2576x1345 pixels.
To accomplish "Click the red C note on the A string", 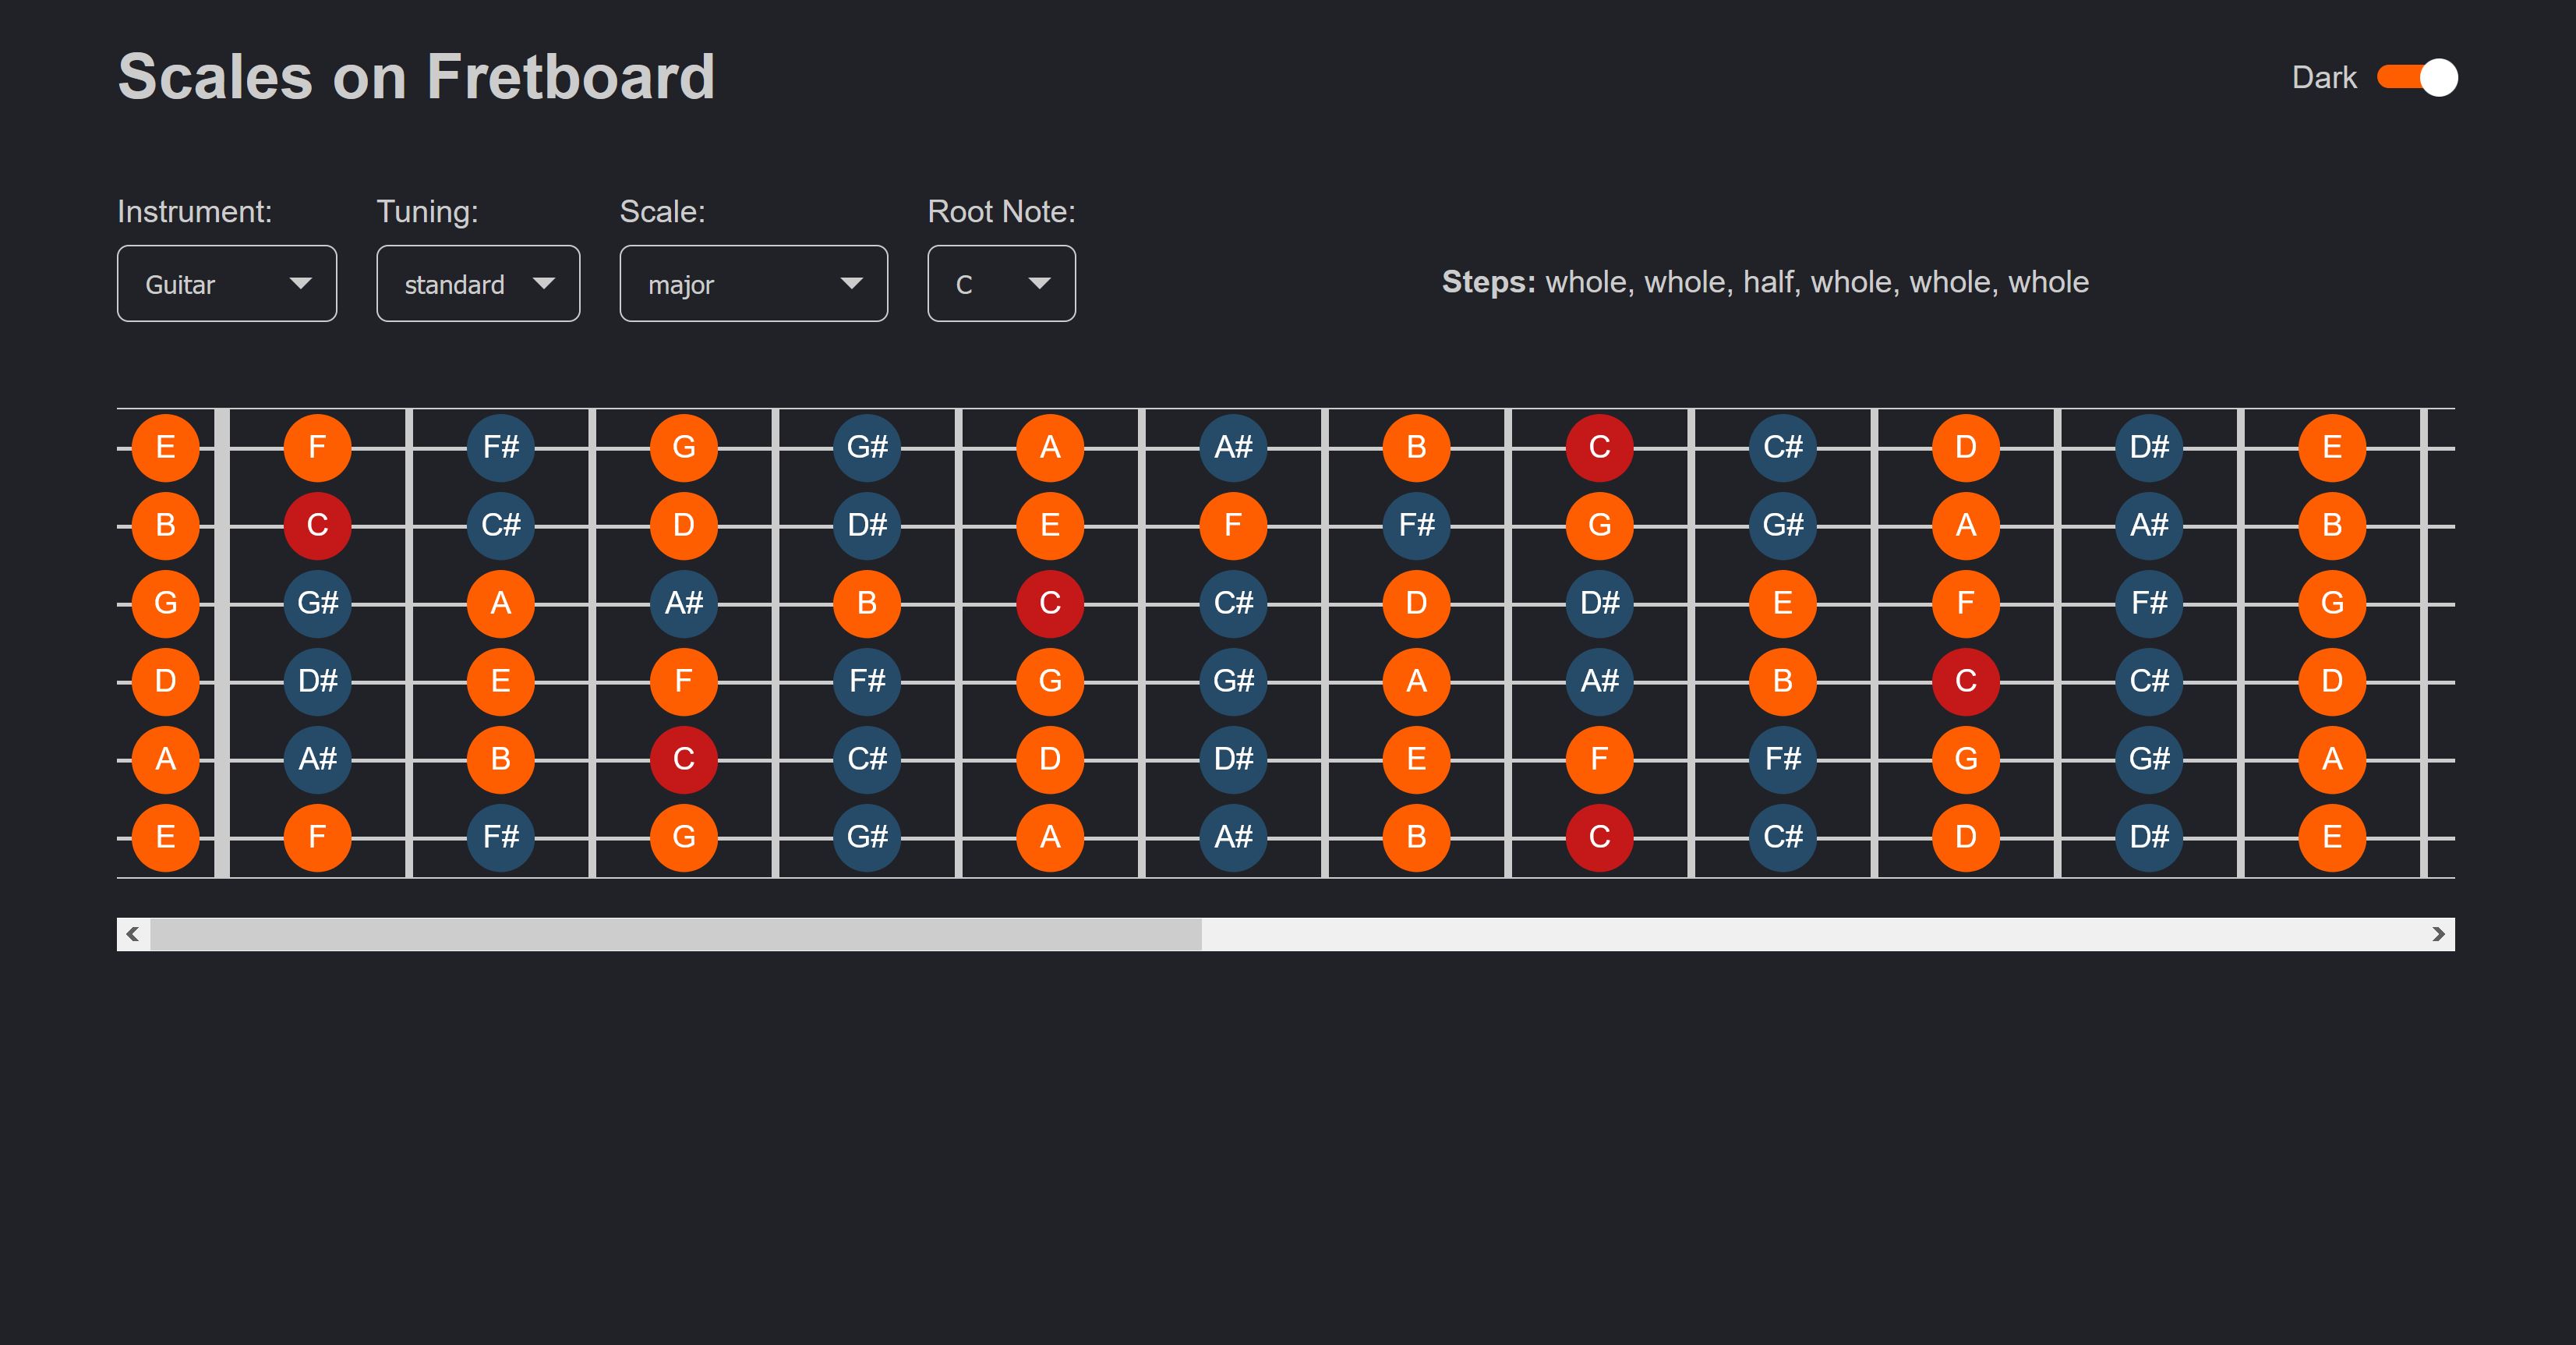I will [684, 759].
